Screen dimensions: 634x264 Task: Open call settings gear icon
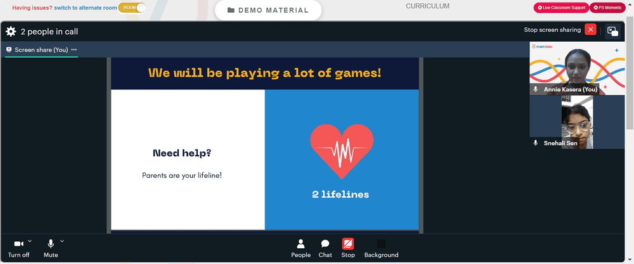pos(11,32)
